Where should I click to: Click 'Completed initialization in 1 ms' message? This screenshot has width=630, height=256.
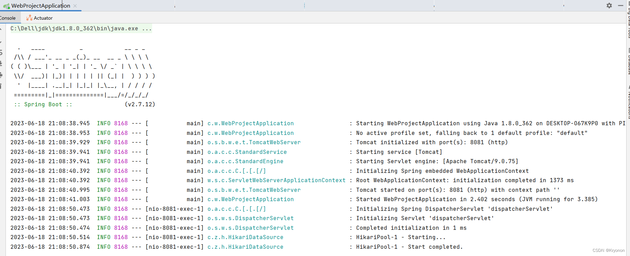pyautogui.click(x=411, y=228)
